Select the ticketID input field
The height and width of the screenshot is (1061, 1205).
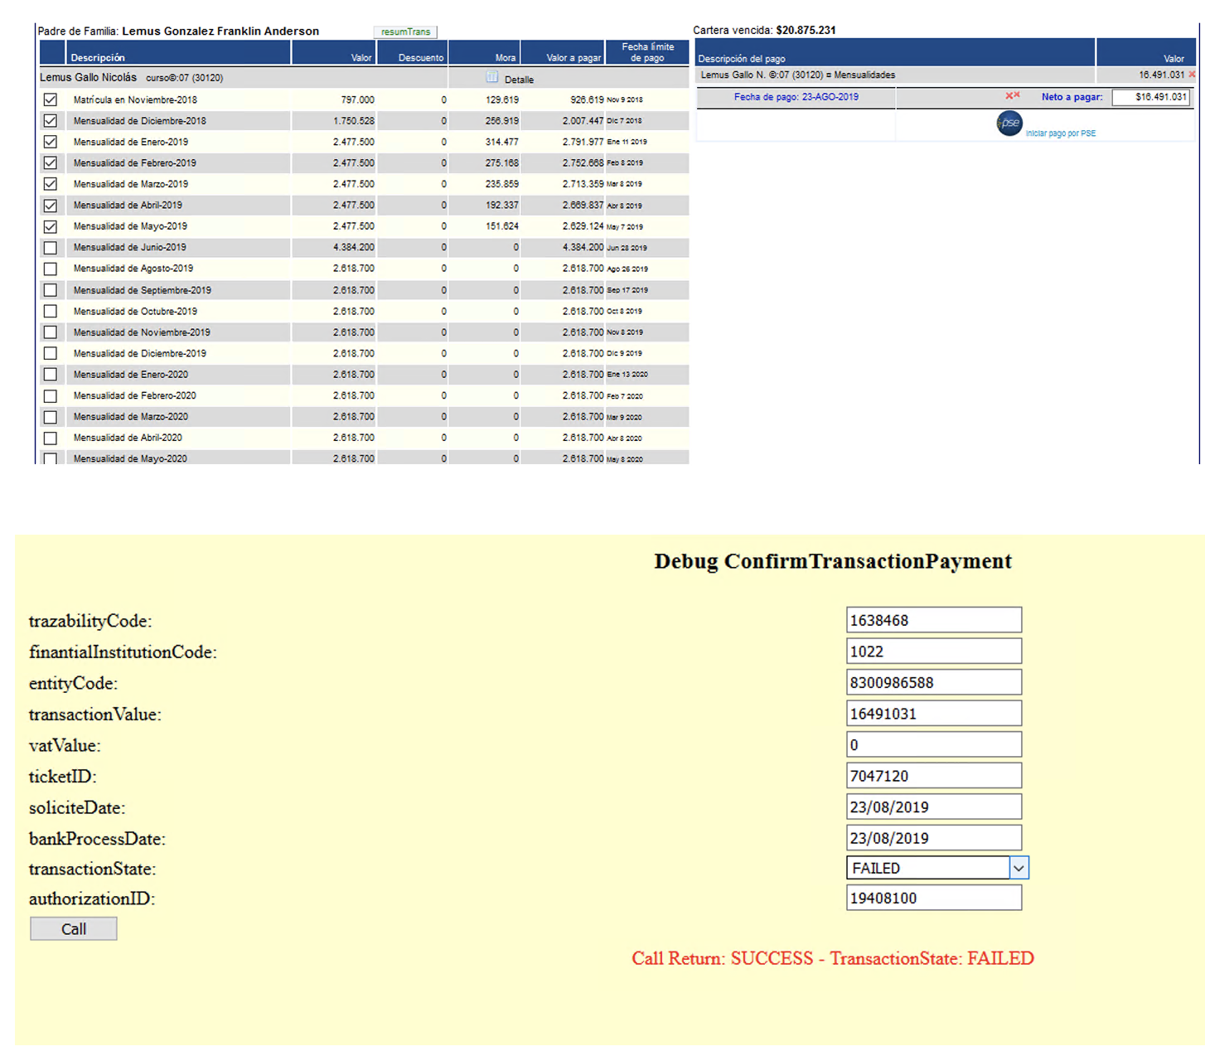(x=934, y=776)
